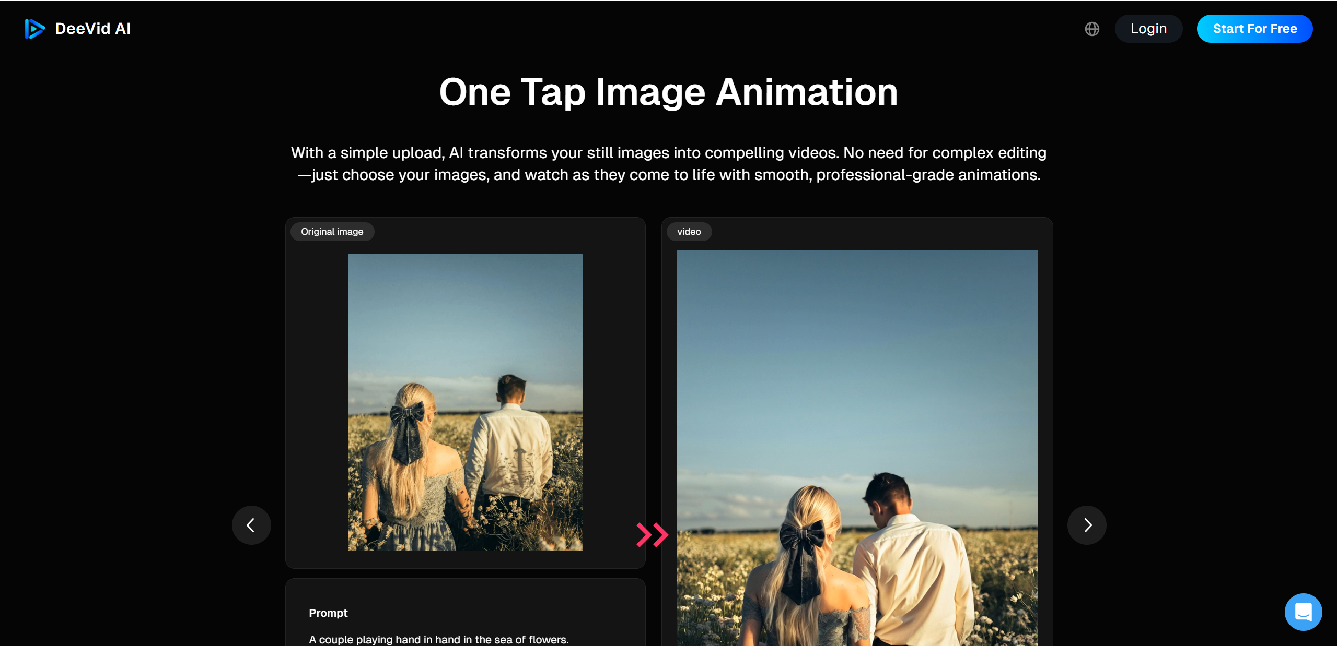Open the chat support bubble

click(x=1303, y=612)
